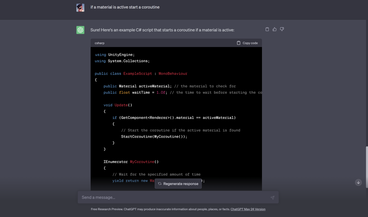Click the Send a message input field
Screen dimensions: 368x217
178,197
